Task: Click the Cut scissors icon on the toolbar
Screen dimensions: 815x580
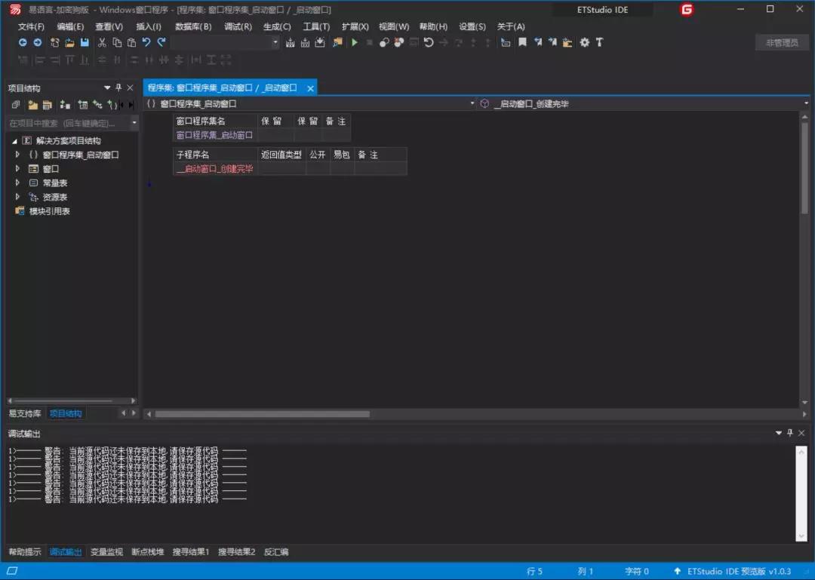Action: coord(102,43)
